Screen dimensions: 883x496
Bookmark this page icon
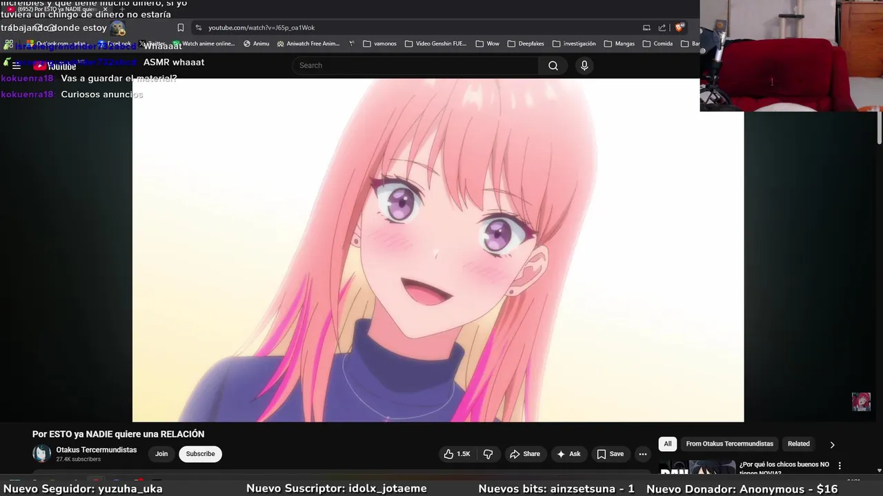coord(181,28)
